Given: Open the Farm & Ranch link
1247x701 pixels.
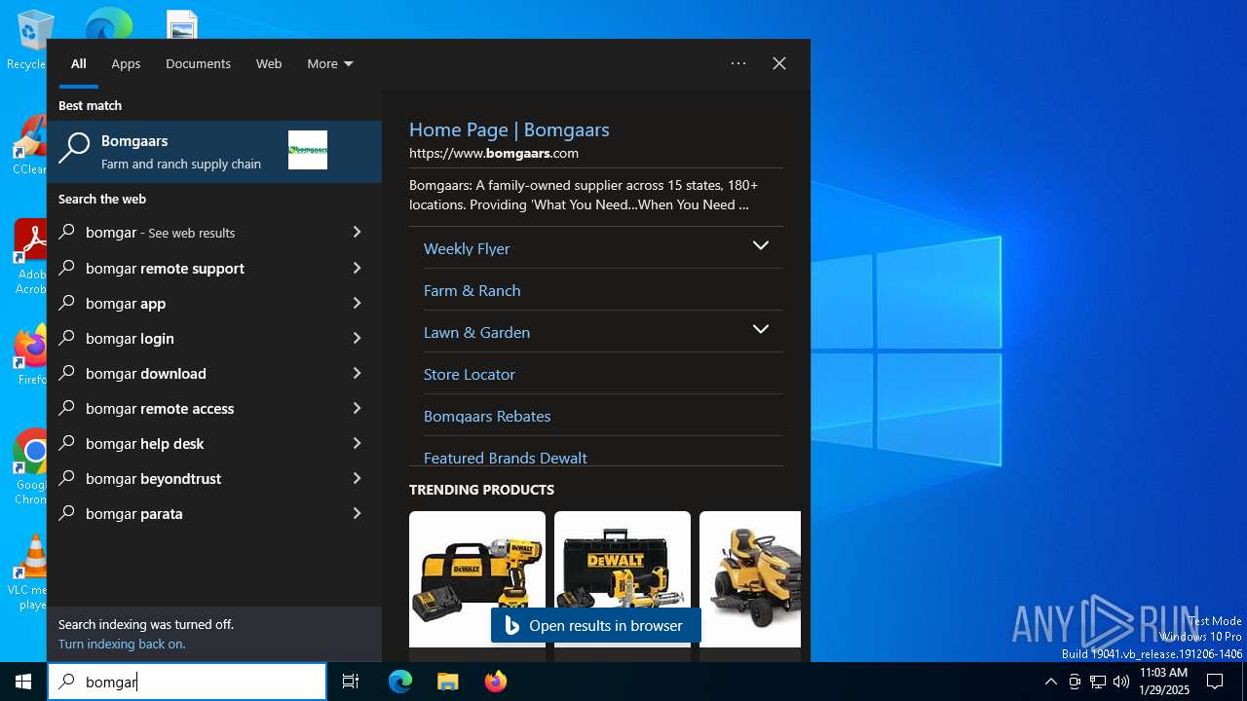Looking at the screenshot, I should (x=472, y=290).
